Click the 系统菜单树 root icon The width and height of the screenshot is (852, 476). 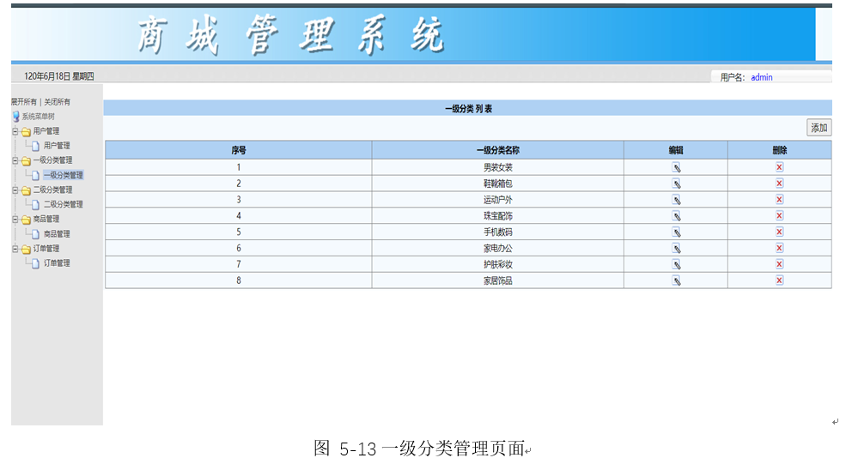(15, 116)
